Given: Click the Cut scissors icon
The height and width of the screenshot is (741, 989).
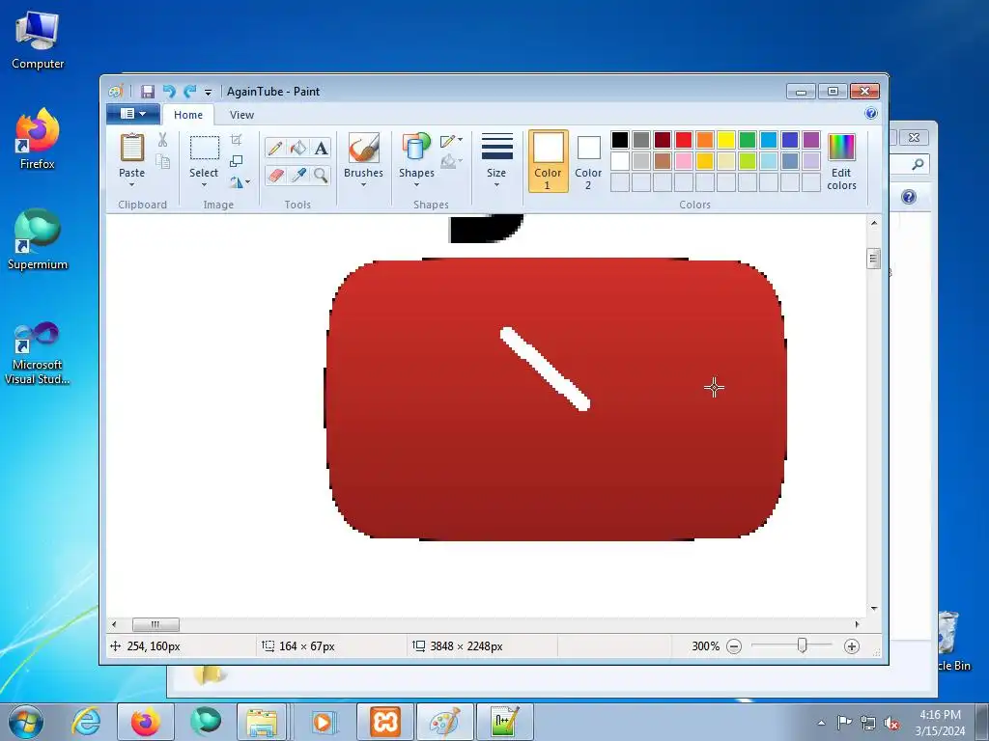Looking at the screenshot, I should tap(162, 140).
